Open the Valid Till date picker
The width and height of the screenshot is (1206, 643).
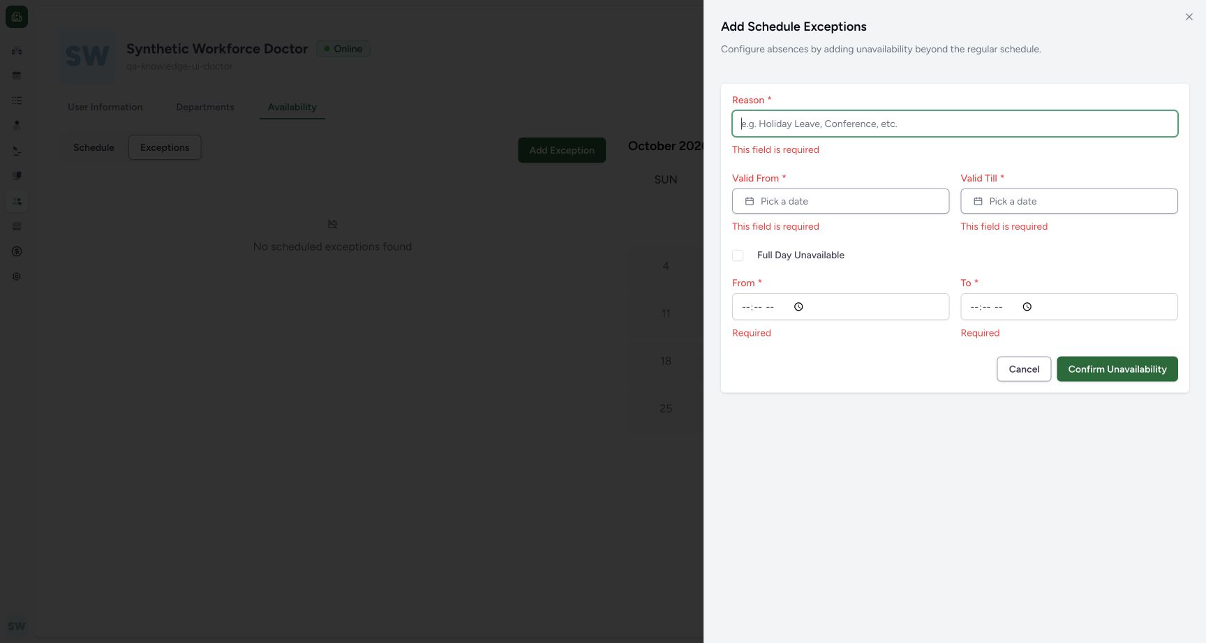[x=1069, y=201]
